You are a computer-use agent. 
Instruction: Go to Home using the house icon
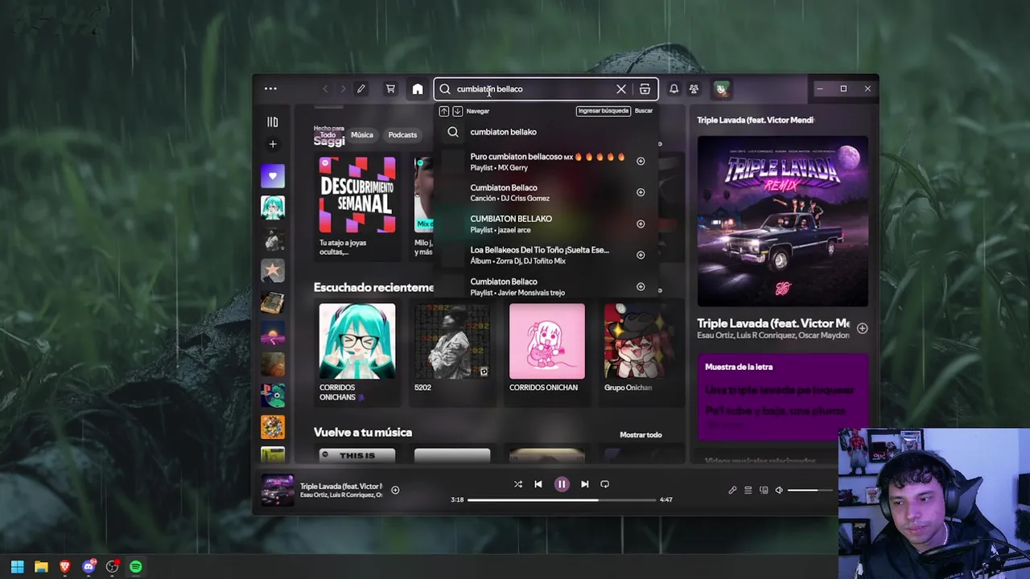[x=418, y=89]
